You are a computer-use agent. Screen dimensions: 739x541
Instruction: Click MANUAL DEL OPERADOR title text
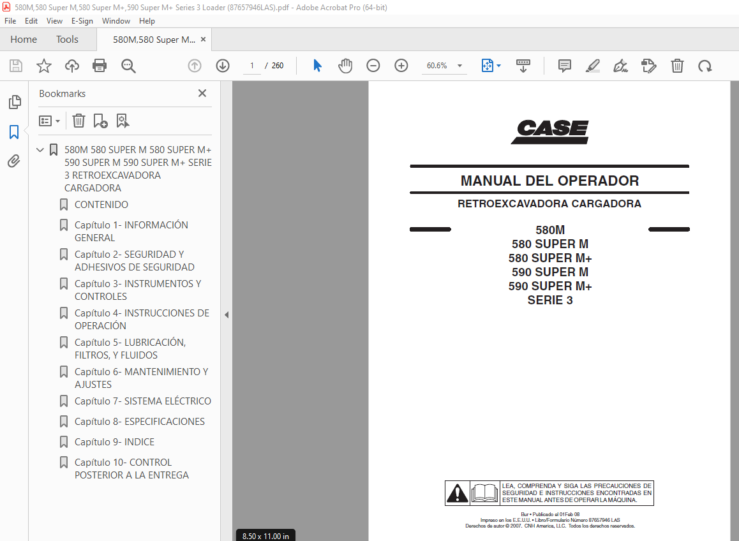tap(549, 181)
